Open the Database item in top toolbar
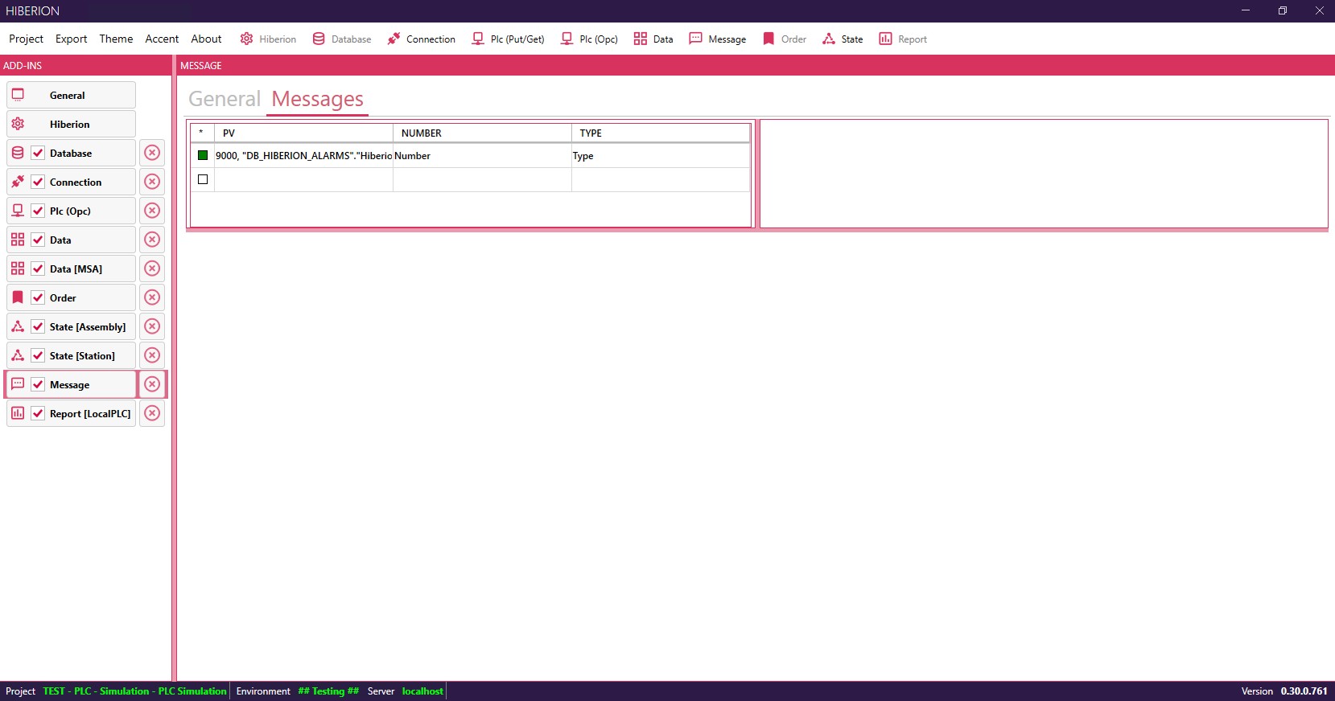Image resolution: width=1335 pixels, height=701 pixels. pyautogui.click(x=342, y=39)
